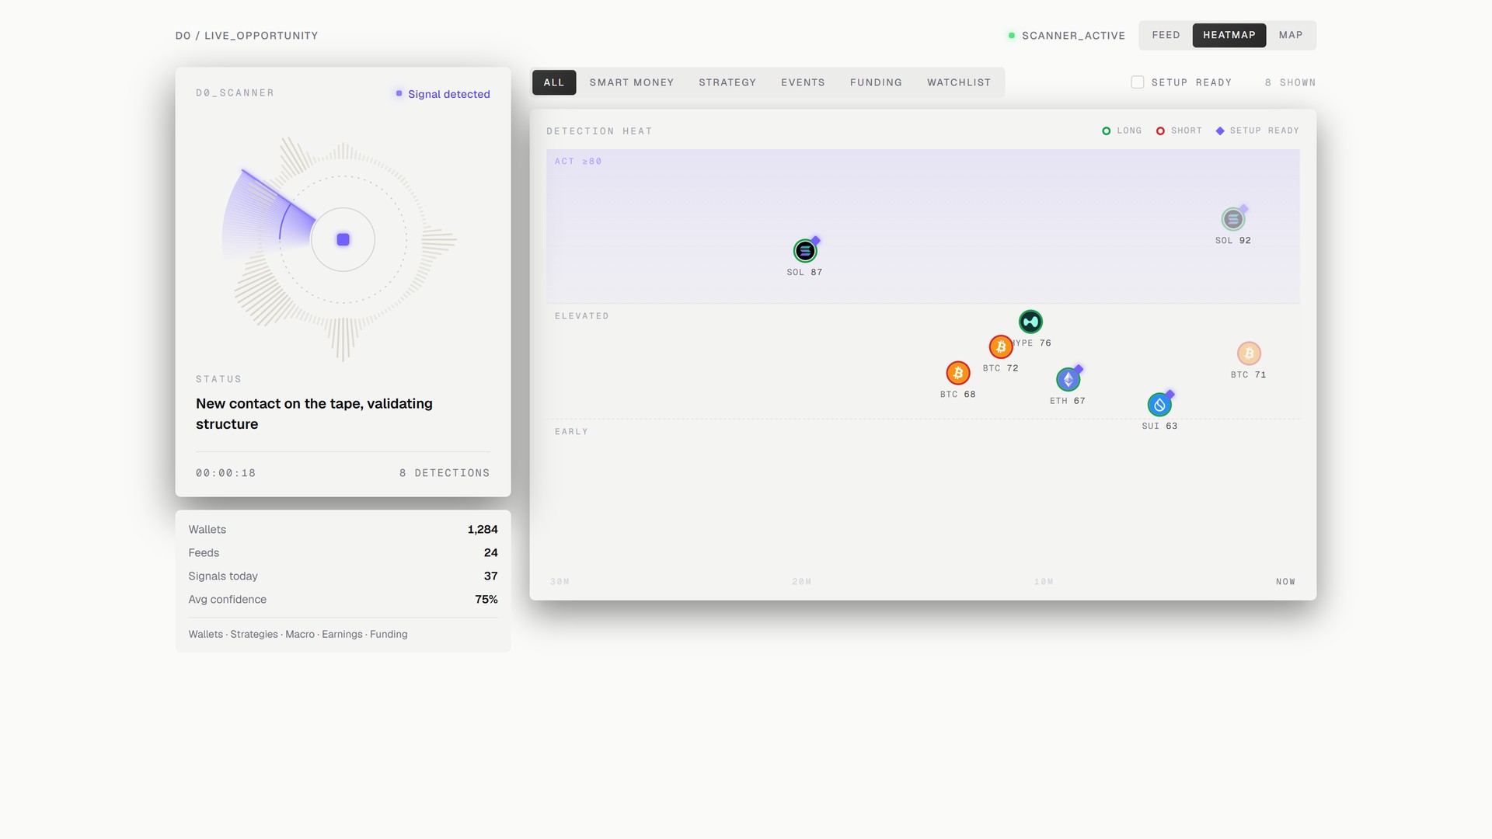Click the SOL 92 coin marker
1492x839 pixels.
[1233, 219]
